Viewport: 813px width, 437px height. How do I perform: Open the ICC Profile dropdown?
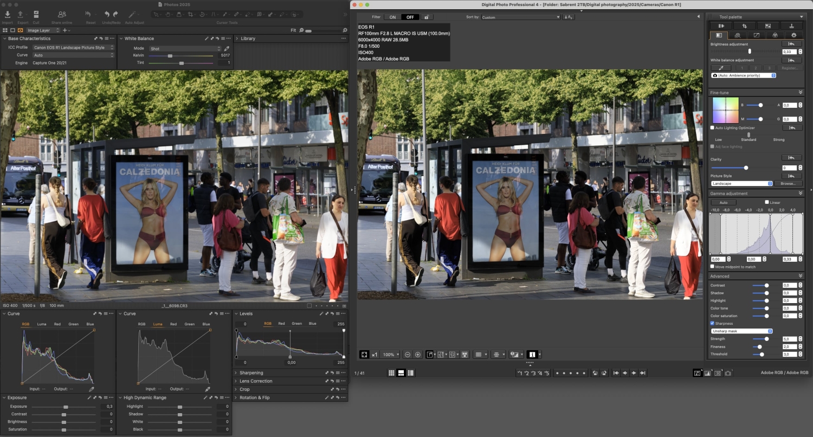coord(74,48)
